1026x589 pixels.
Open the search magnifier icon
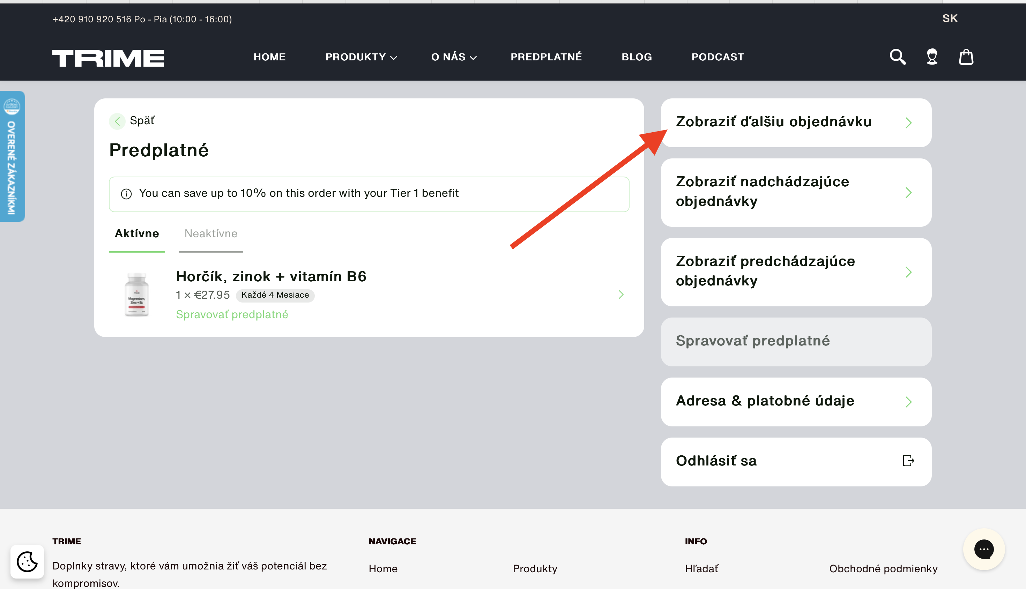coord(897,57)
